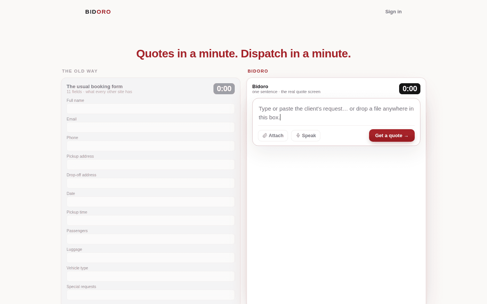Select the Date field
The height and width of the screenshot is (304, 487).
(151, 202)
